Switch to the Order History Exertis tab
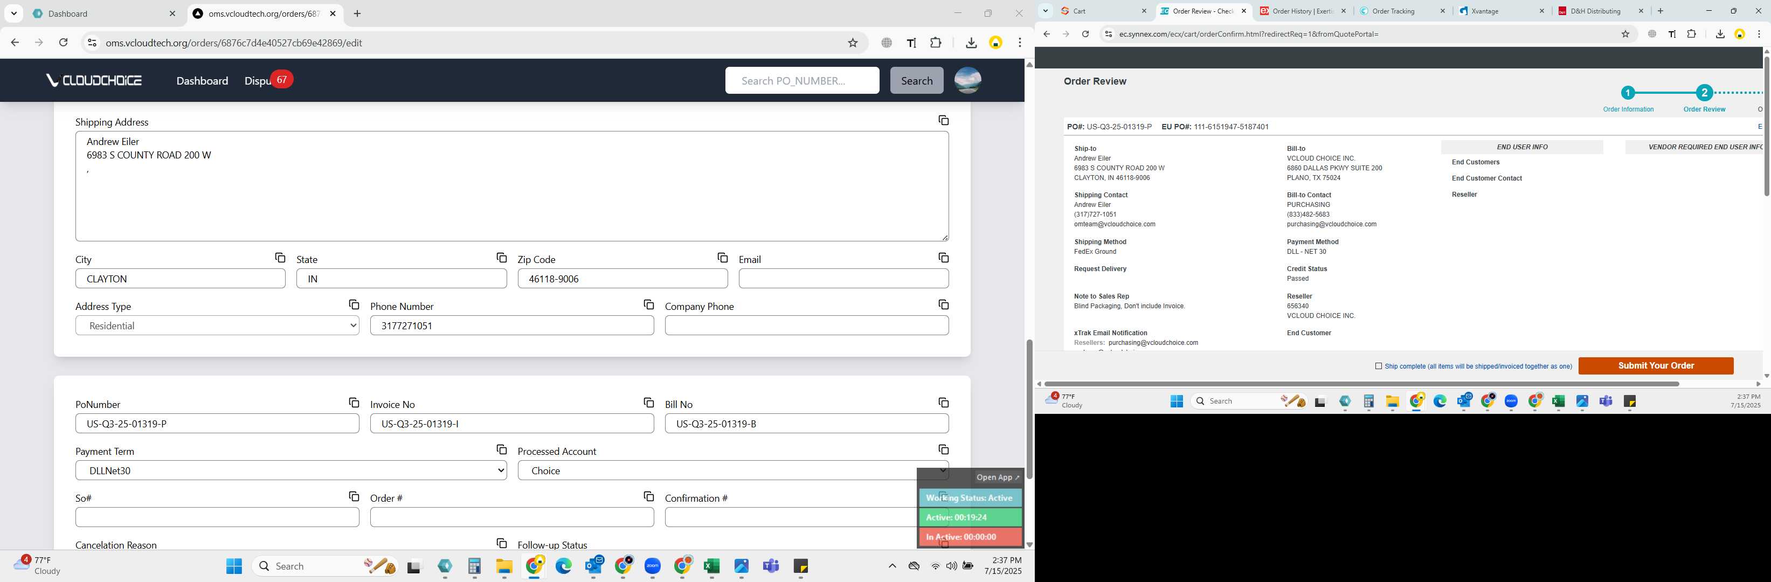Image resolution: width=1771 pixels, height=582 pixels. tap(1302, 11)
